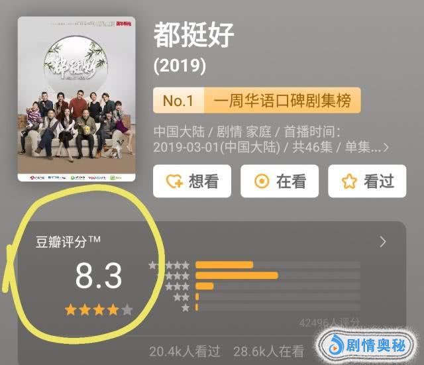Expand rating details via the right chevron
The image size is (424, 365).
383,242
